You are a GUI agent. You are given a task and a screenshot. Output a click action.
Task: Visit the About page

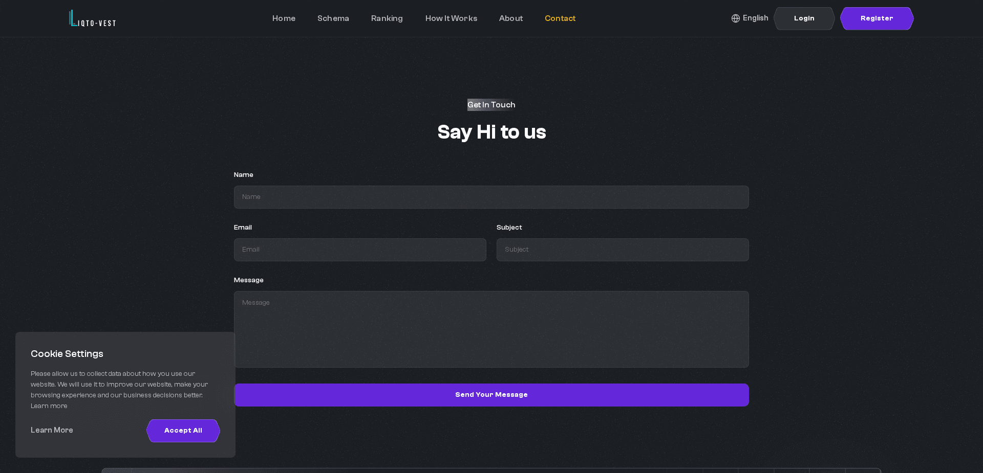[510, 18]
